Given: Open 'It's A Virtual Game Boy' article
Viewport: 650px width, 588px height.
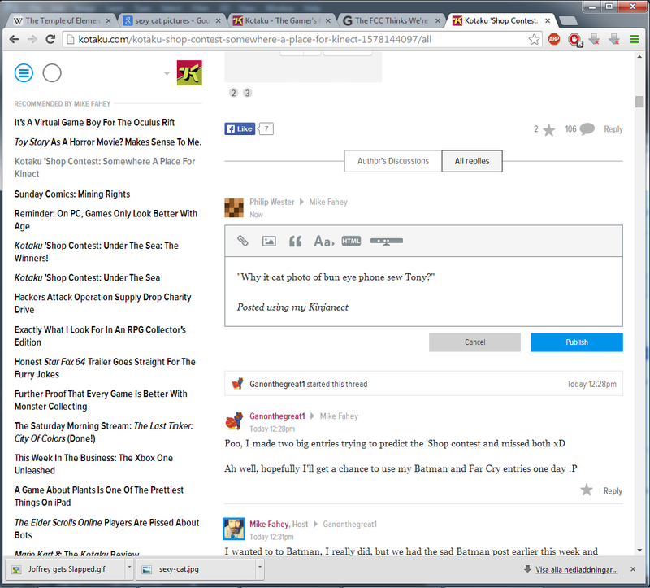Looking at the screenshot, I should (94, 123).
